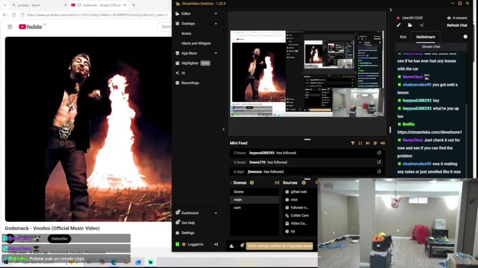This screenshot has width=478, height=268.
Task: Click the YouTube logo
Action: tap(30, 27)
